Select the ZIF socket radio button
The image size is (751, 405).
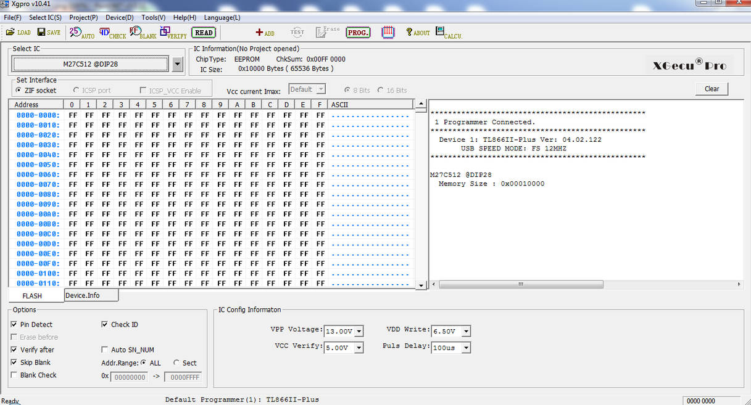[x=19, y=91]
